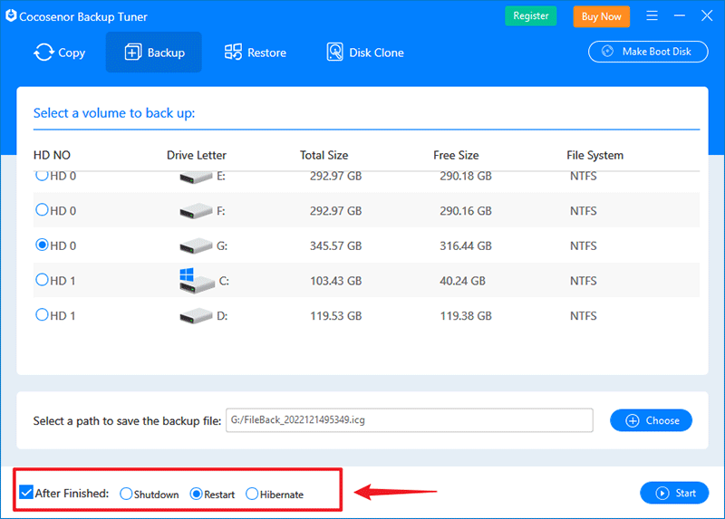Viewport: 725px width, 519px height.
Task: Click the Disk Clone magnifier icon
Action: pyautogui.click(x=334, y=52)
